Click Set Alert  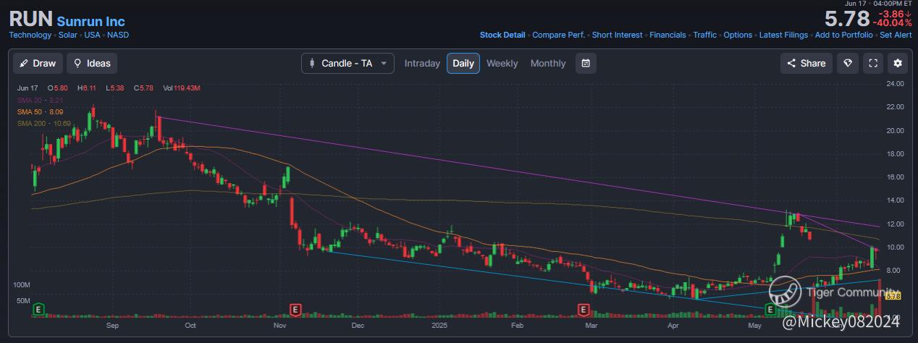[896, 35]
